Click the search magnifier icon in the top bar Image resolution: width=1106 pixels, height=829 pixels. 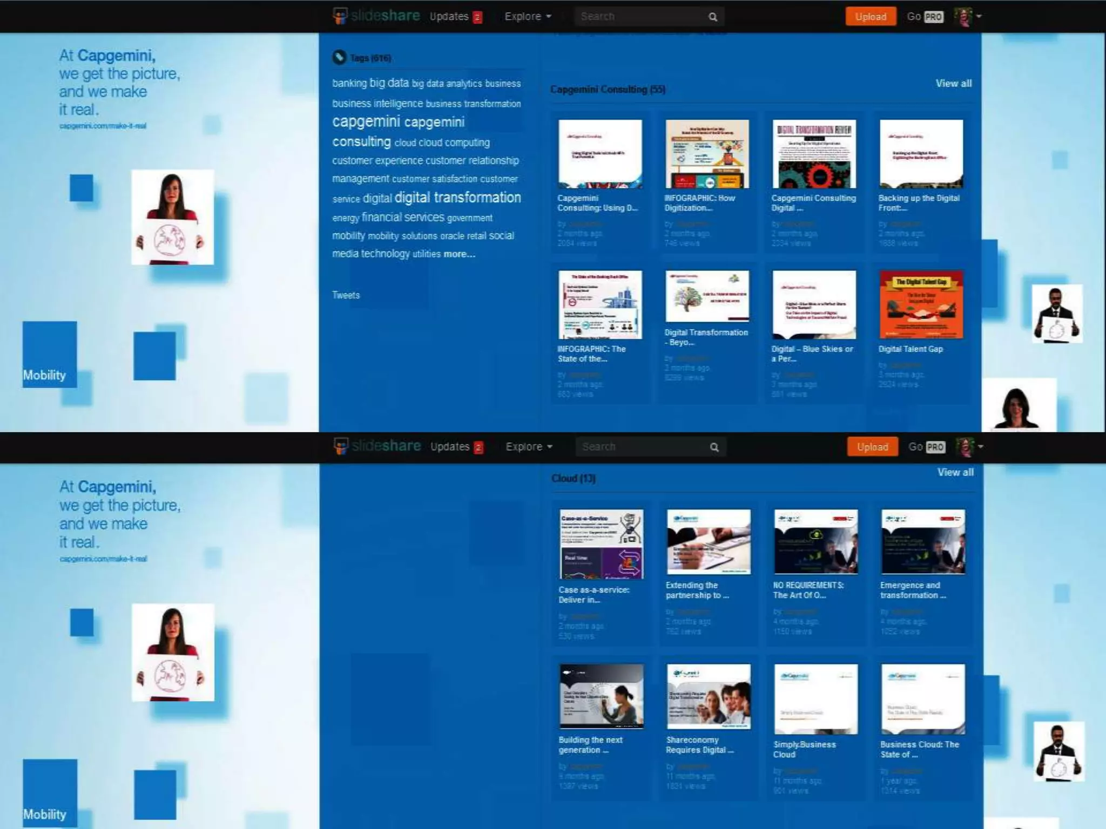713,17
